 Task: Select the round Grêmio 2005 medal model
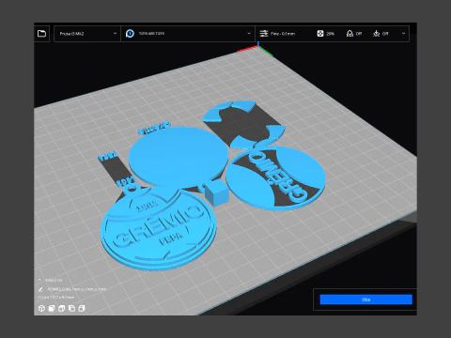[158, 228]
